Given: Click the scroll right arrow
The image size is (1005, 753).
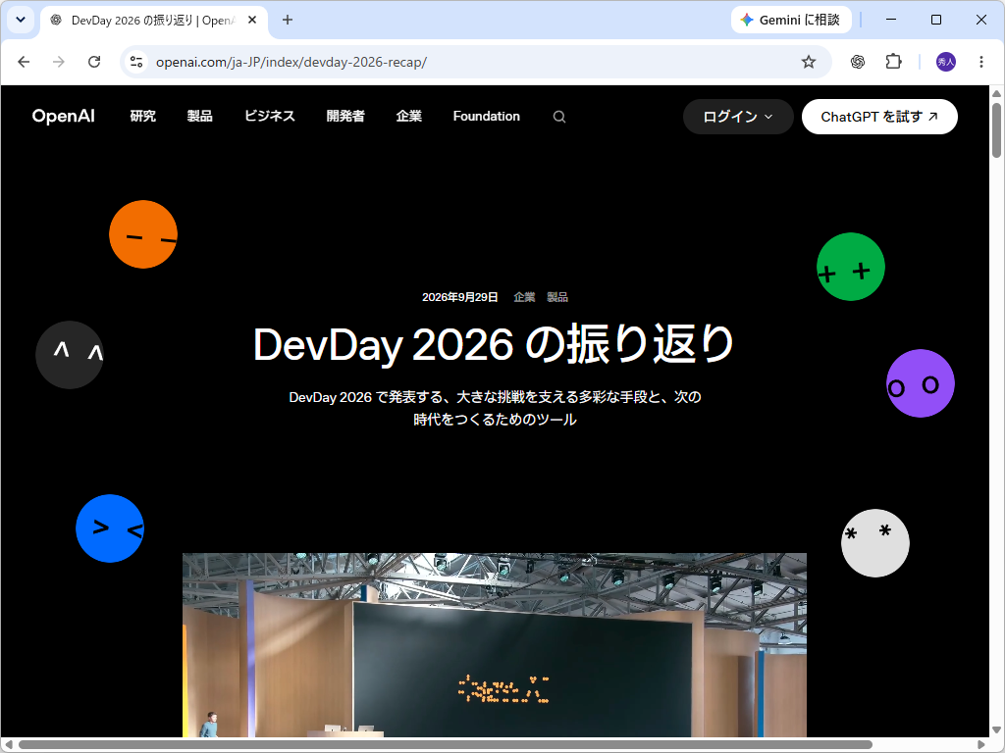Looking at the screenshot, I should (981, 745).
